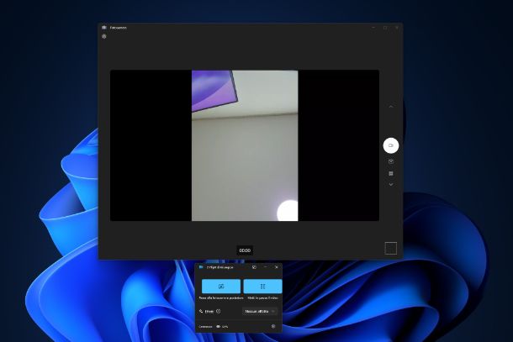The height and width of the screenshot is (342, 513).
Task: Click the feedback icon in small window title bar
Action: click(x=254, y=267)
